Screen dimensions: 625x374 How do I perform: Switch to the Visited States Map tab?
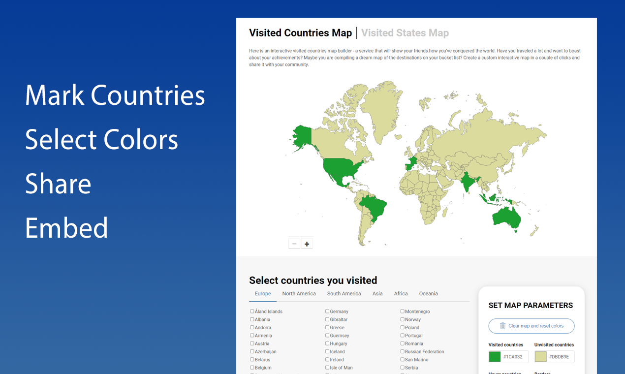tap(405, 32)
